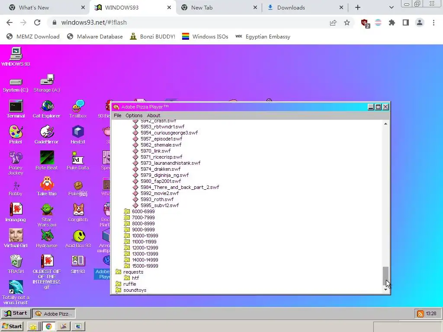Click the outer Windows Start button

(x=12, y=326)
